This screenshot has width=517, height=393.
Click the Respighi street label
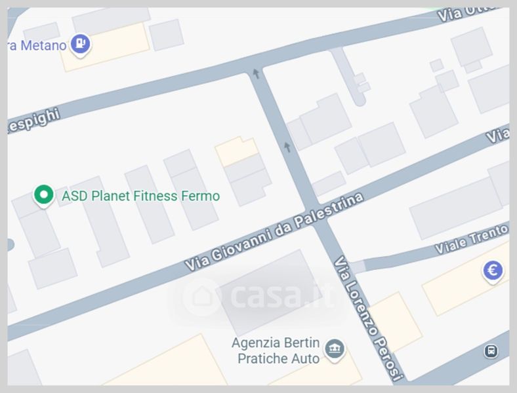coord(34,121)
